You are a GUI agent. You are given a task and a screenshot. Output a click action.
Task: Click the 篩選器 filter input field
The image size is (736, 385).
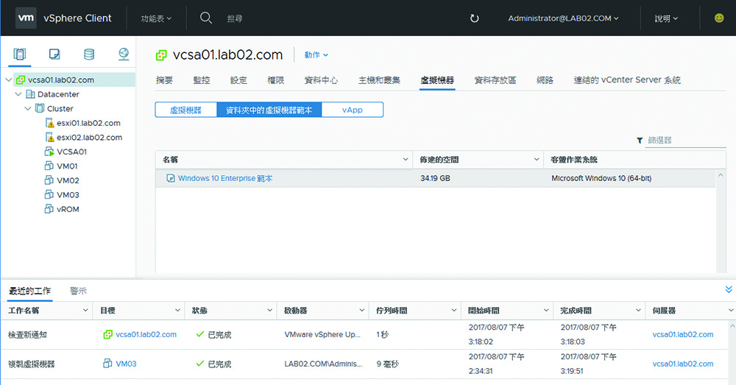(685, 140)
